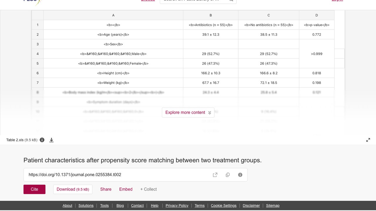Open Disclaimer footer link
Viewport: 376px width, 211px height.
(251, 206)
